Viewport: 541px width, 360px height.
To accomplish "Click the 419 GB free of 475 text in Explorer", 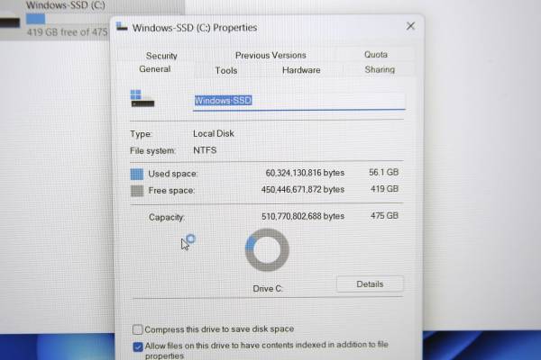I will pyautogui.click(x=67, y=32).
